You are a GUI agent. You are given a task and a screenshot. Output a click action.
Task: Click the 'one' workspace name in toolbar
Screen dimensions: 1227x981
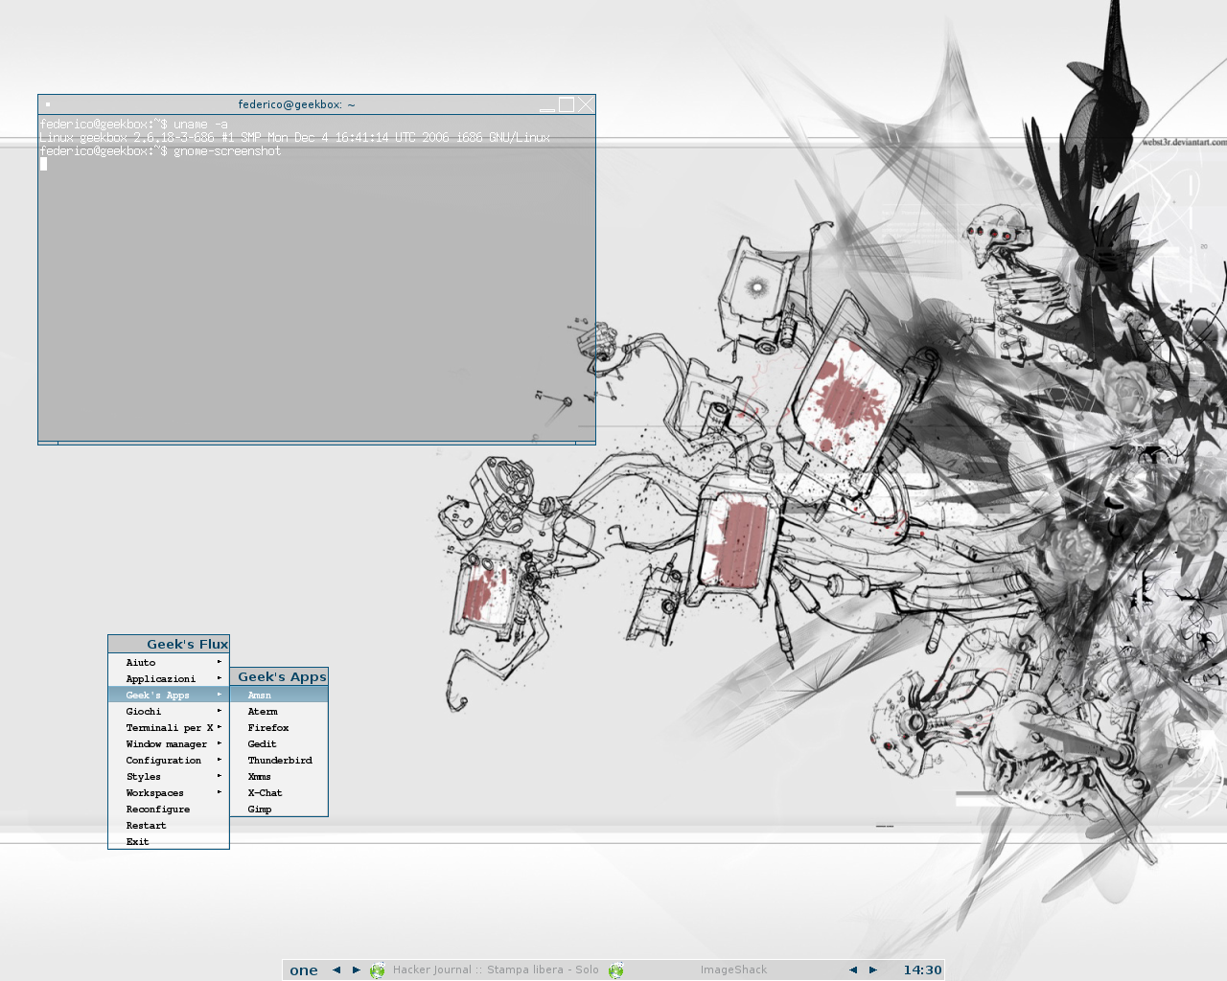(x=304, y=970)
